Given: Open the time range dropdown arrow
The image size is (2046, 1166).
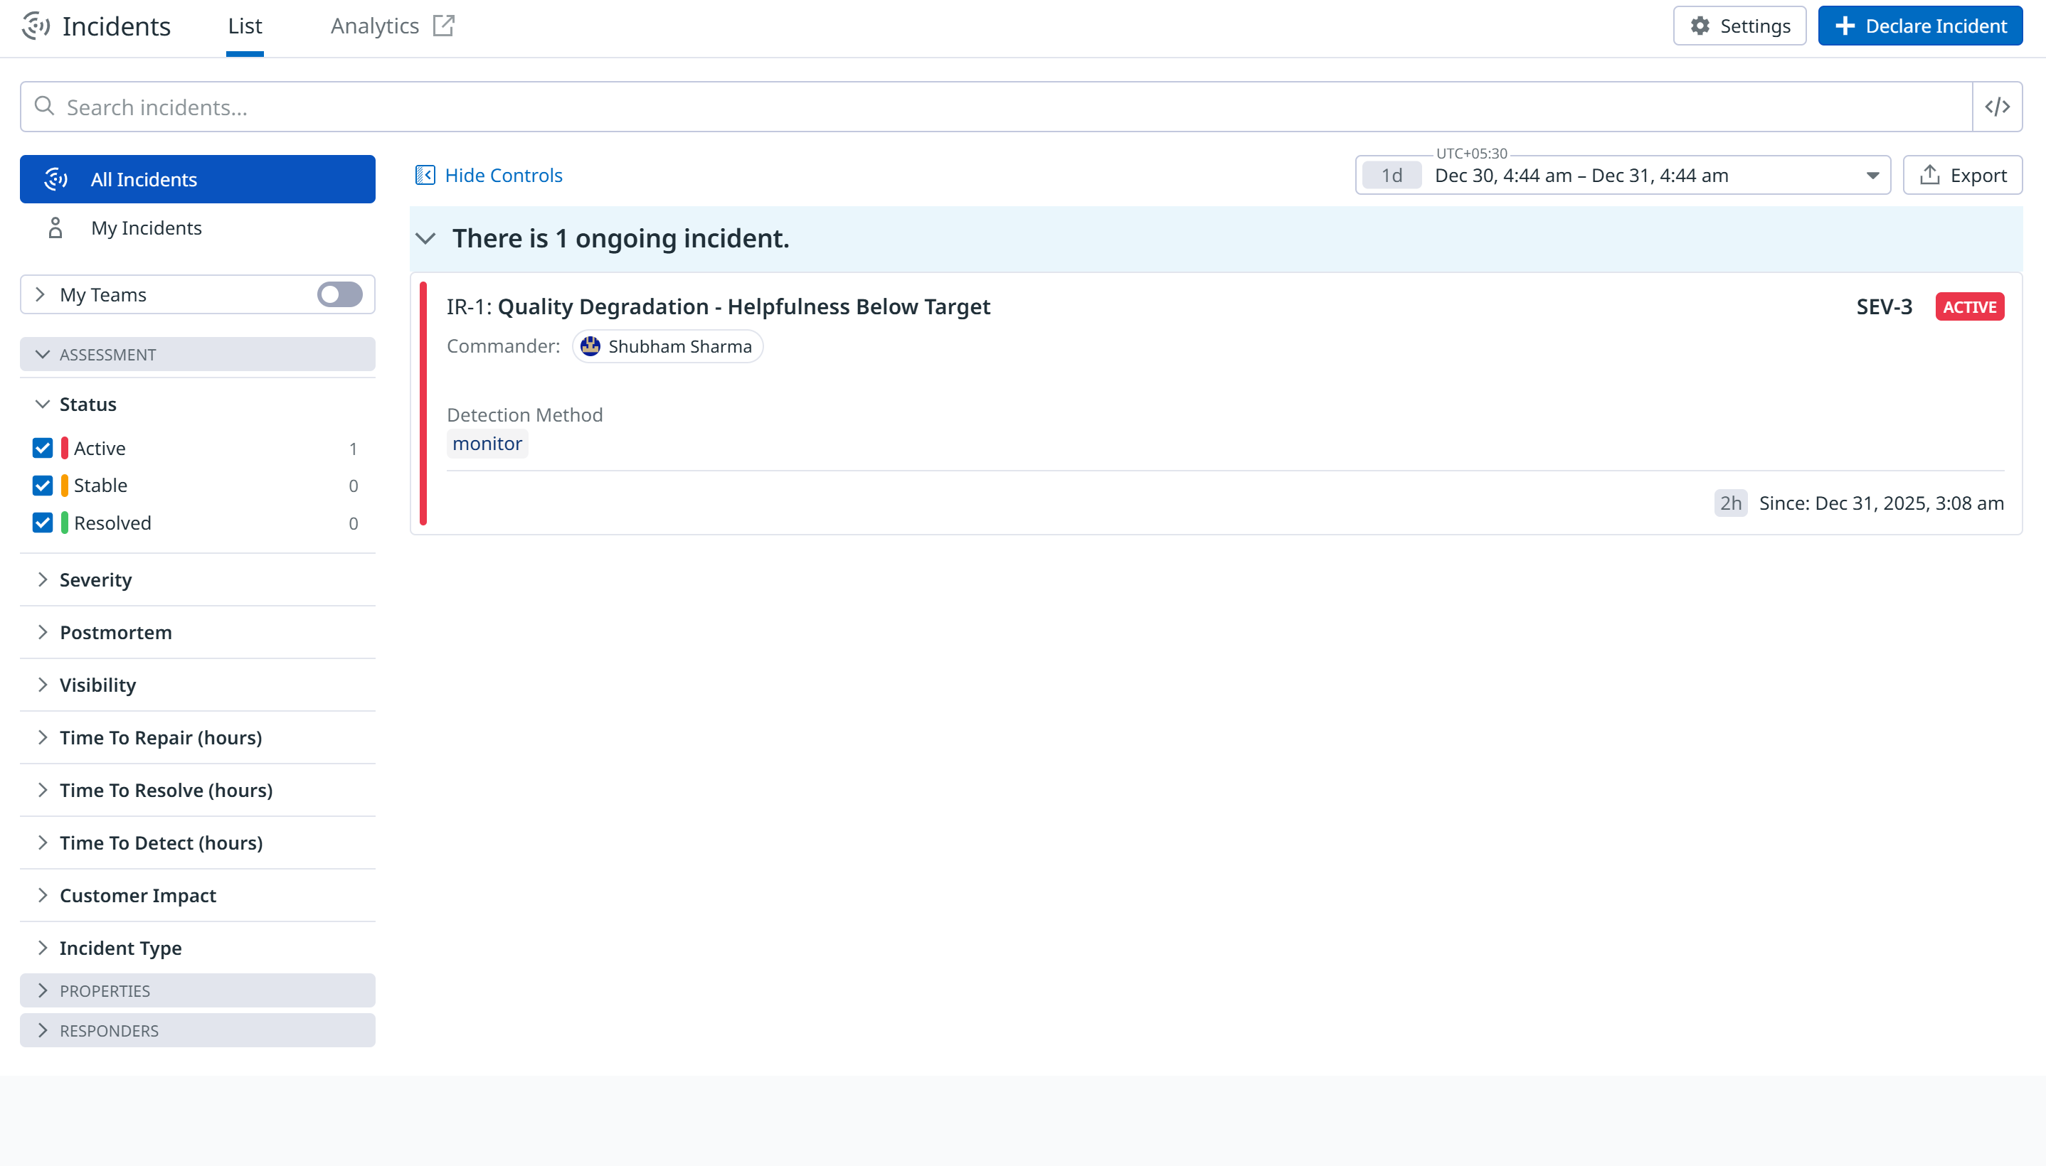Looking at the screenshot, I should [1872, 176].
